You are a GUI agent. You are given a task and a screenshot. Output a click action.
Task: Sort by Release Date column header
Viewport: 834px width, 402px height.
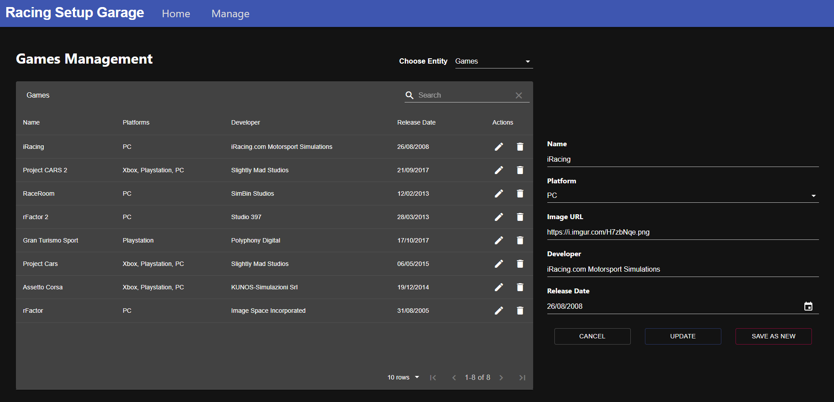[416, 122]
